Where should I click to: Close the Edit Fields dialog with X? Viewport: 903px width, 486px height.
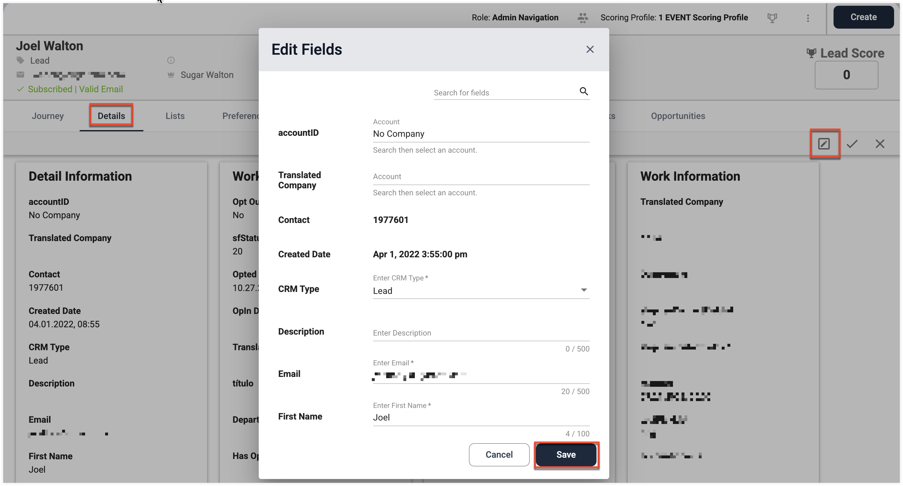coord(590,49)
